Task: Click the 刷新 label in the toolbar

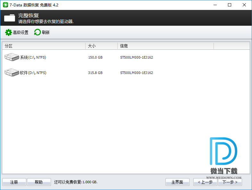Action: 46,32
